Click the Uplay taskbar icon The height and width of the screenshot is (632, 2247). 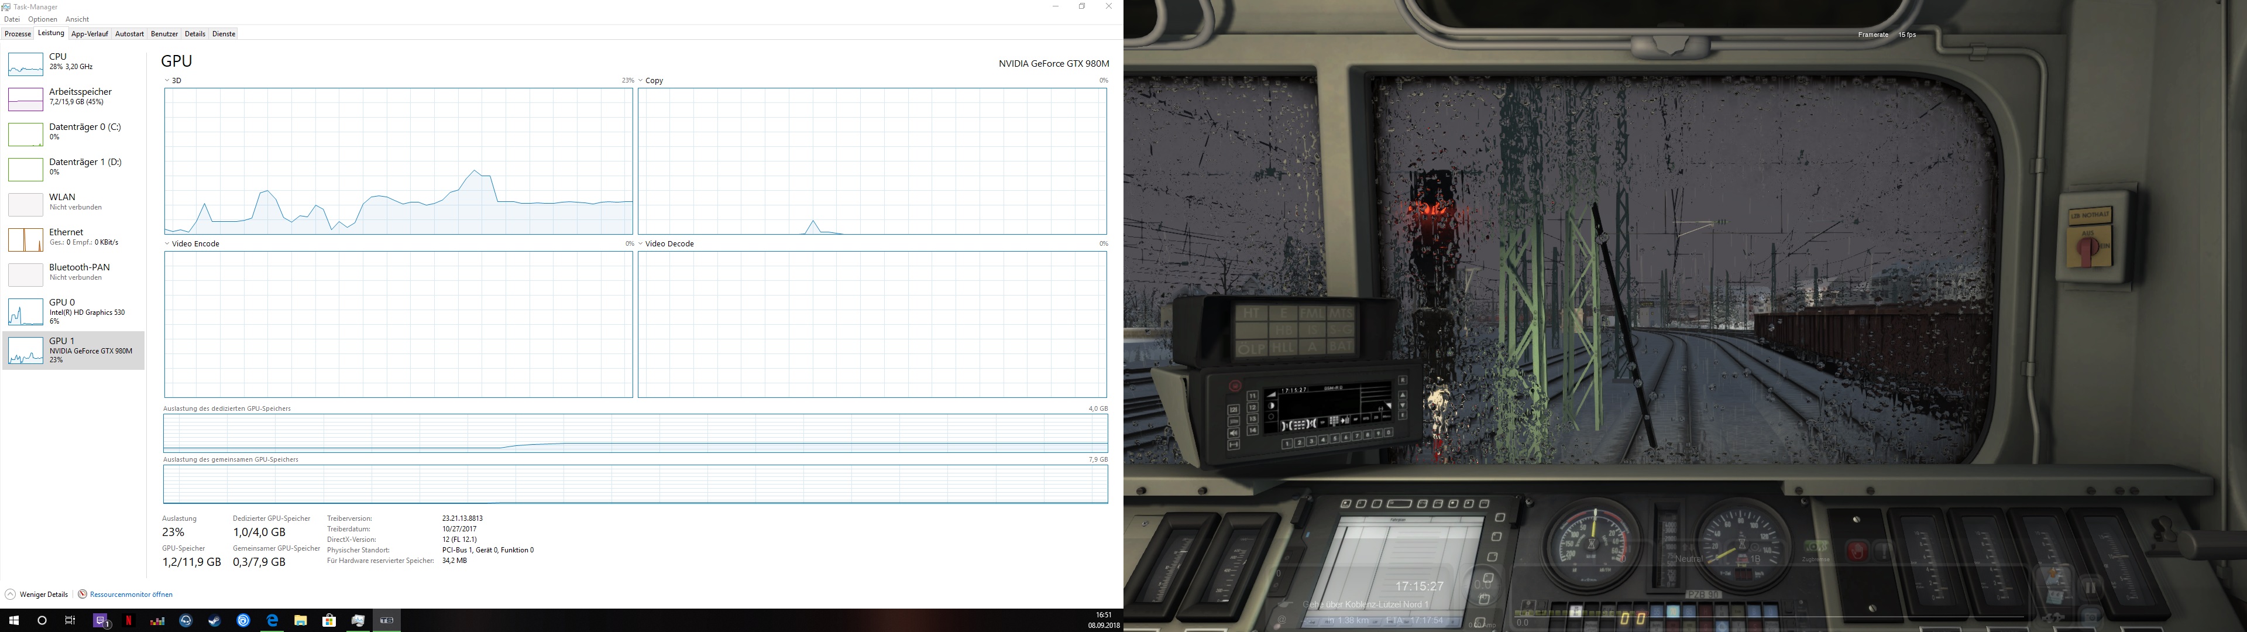243,621
